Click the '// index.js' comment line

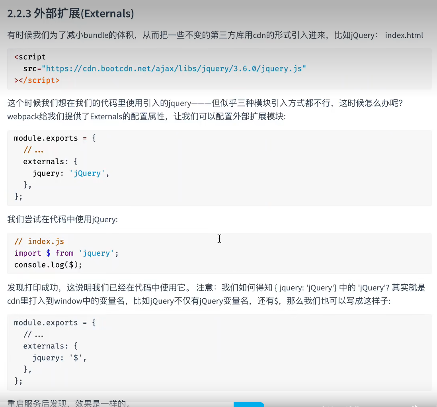39,241
